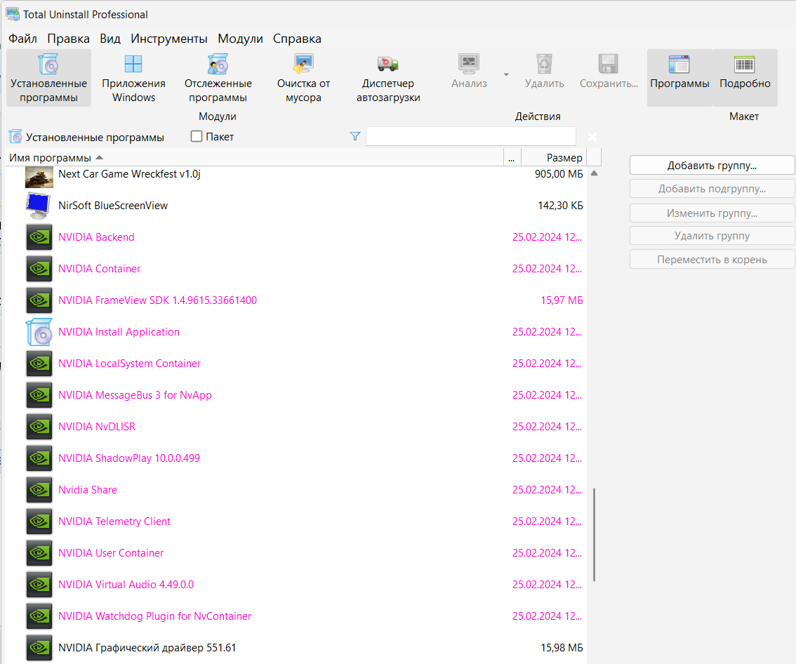Open the Очистка от мусора module
The image size is (796, 664).
coord(303,78)
